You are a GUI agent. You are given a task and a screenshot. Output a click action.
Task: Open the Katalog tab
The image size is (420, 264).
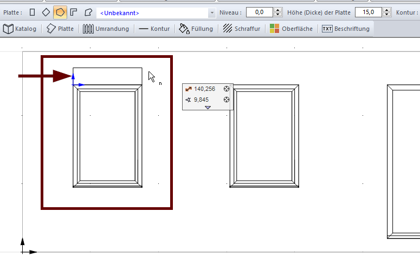pos(20,29)
